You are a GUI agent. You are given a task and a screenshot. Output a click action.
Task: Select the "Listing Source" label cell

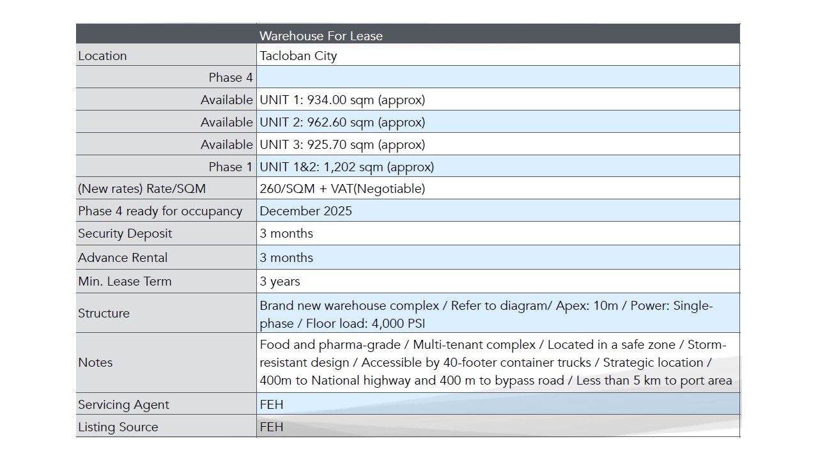[x=118, y=427]
